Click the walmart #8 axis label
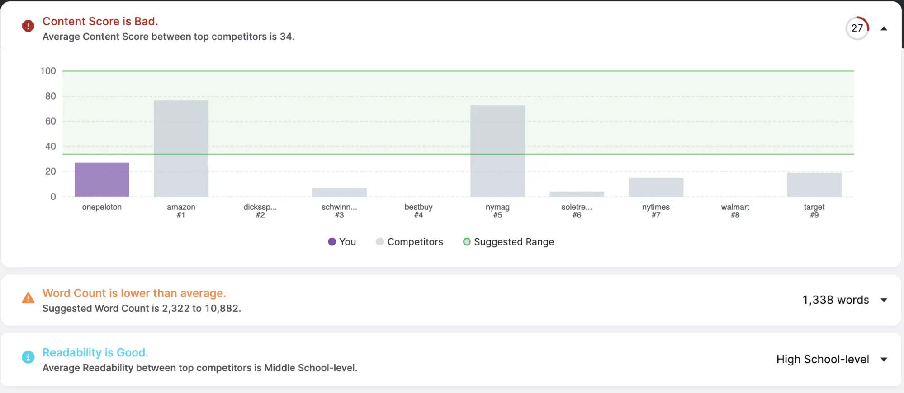Screen dimensions: 904x393 pos(735,211)
